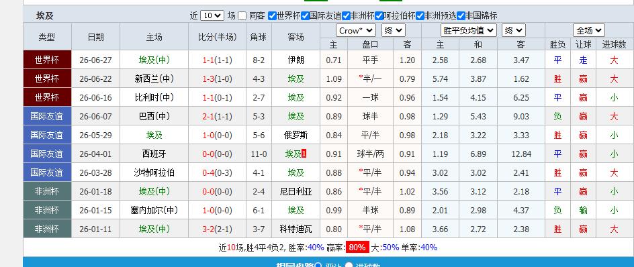Click the 6.89 draw odds value
The width and height of the screenshot is (634, 267).
point(478,154)
